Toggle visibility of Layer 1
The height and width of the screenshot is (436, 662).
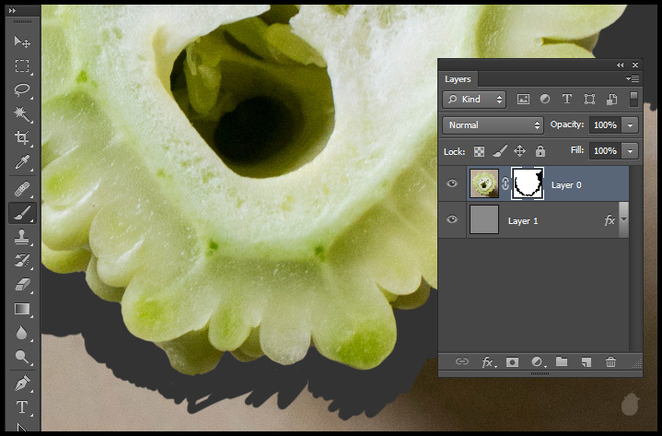[452, 220]
